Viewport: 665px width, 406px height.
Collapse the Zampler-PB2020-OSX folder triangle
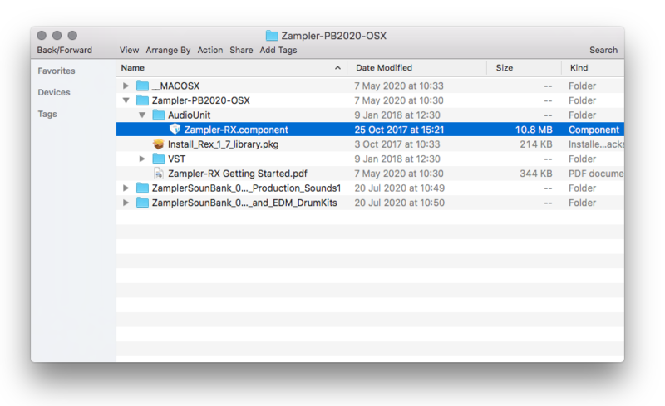(x=126, y=100)
